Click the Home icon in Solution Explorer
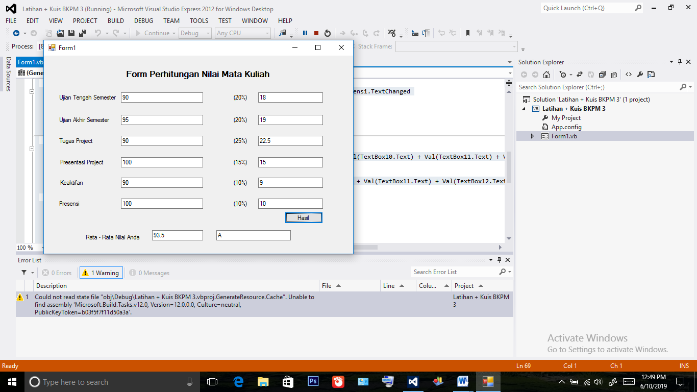This screenshot has width=697, height=392. click(546, 75)
